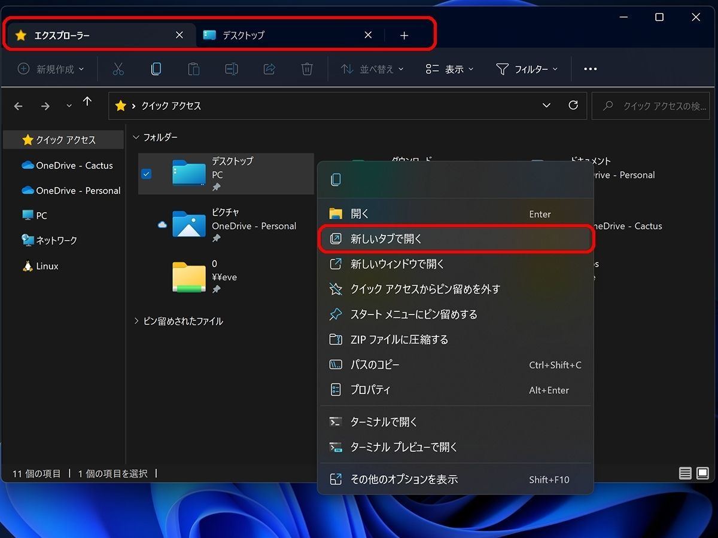
Task: Open the recent locations chevron dropdown
Action: [69, 106]
